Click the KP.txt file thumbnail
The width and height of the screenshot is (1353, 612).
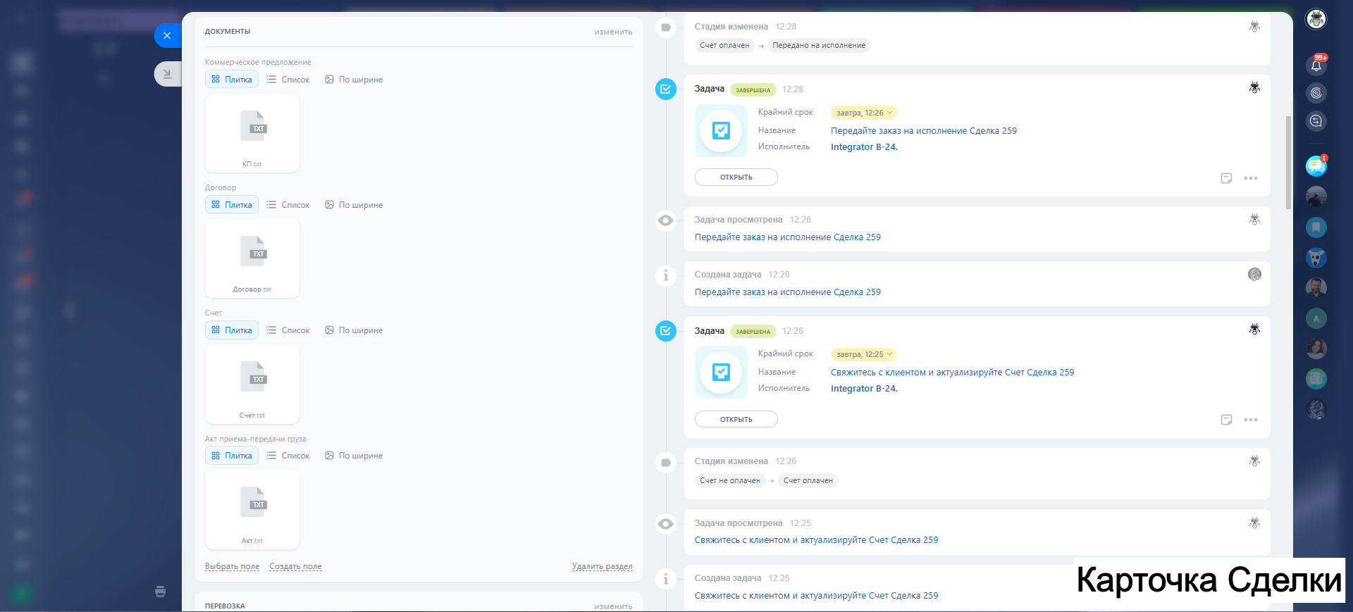[252, 133]
